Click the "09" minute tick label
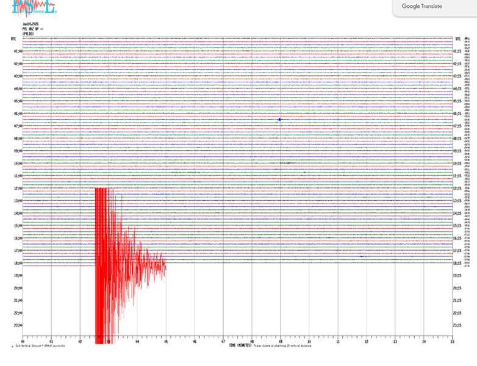Image resolution: width=477 pixels, height=366 pixels. point(281,342)
